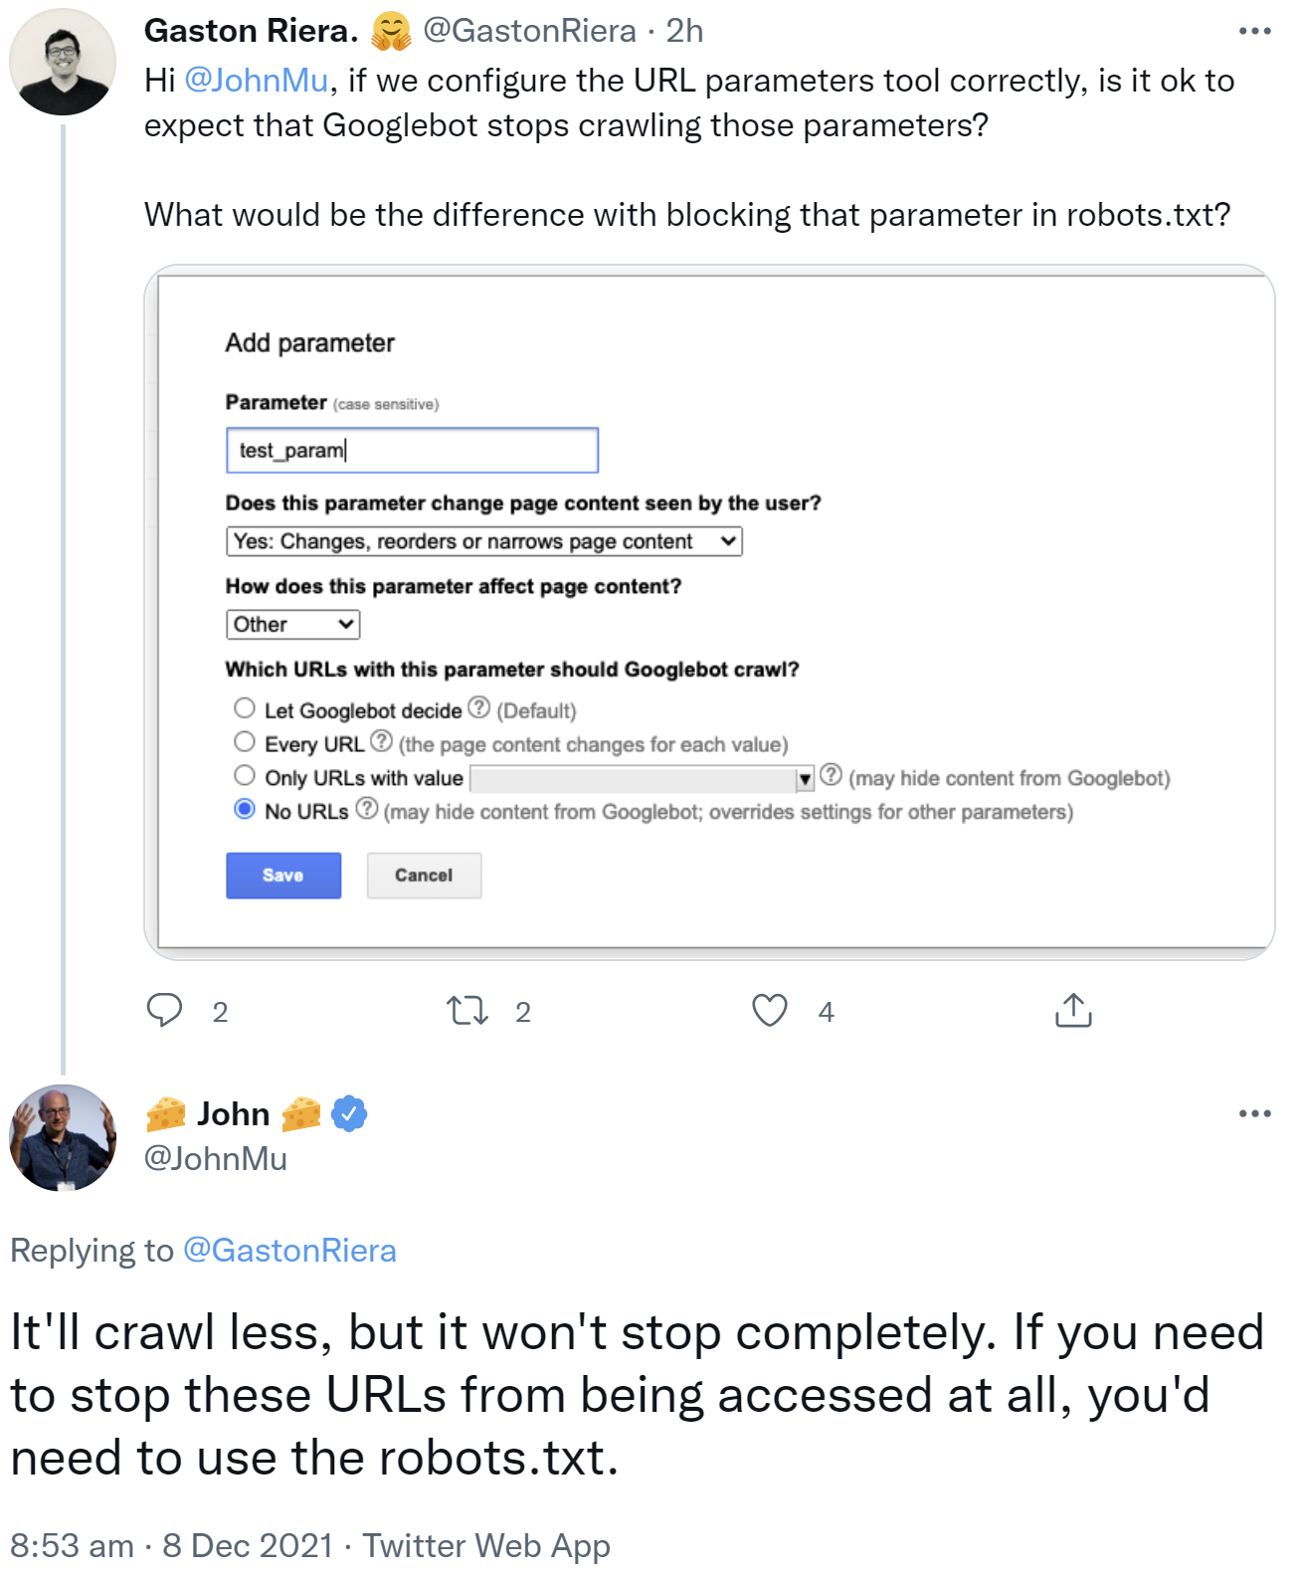This screenshot has width=1301, height=1579.
Task: Click the reply icon on Gaston's tweet
Action: tap(167, 1012)
